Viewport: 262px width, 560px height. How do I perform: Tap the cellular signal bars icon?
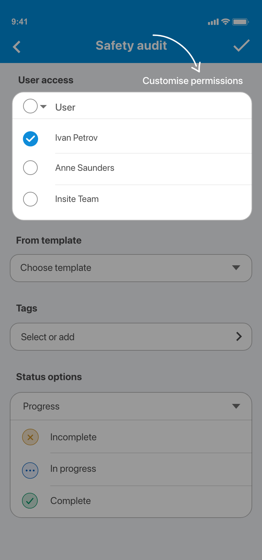(x=213, y=22)
